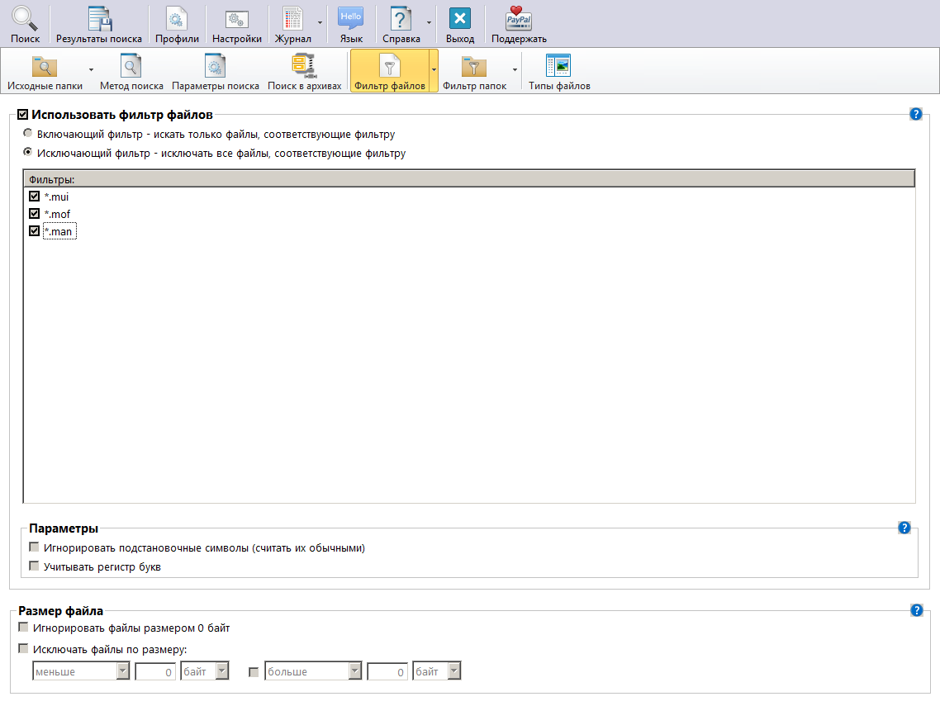Open the Поиск (search) magnifier icon
940x706 pixels.
tap(25, 19)
